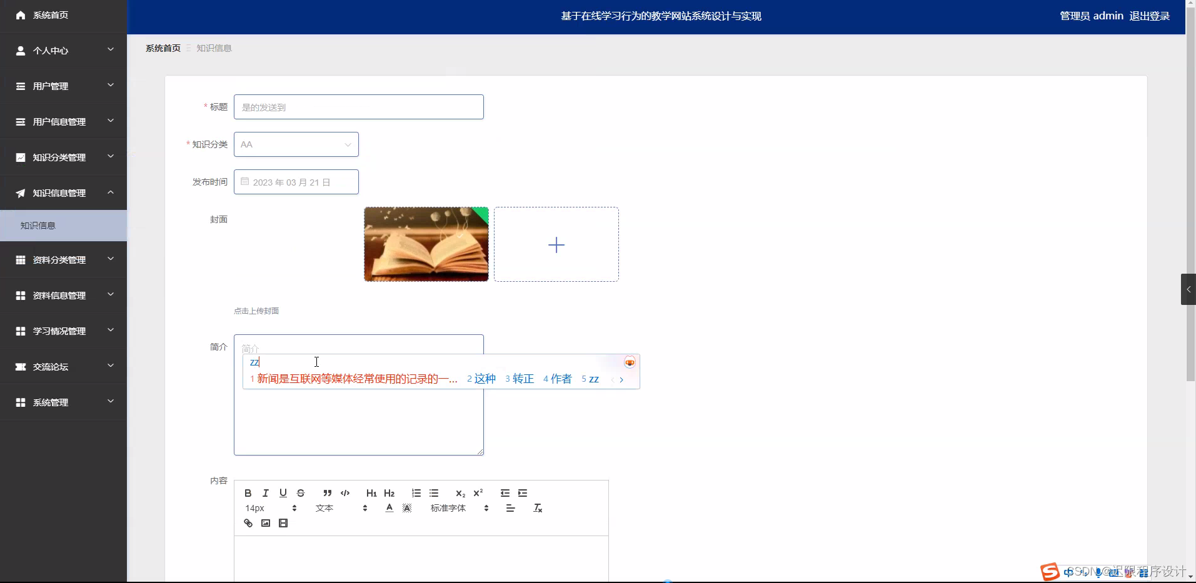Clear text formatting with the Tx icon

[537, 508]
